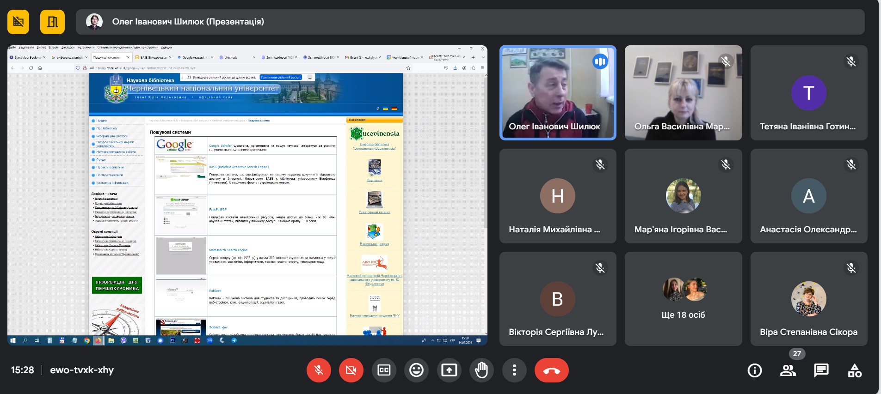This screenshot has width=881, height=394.
Task: Open 'Google Scholar' link on library page
Action: pos(220,145)
